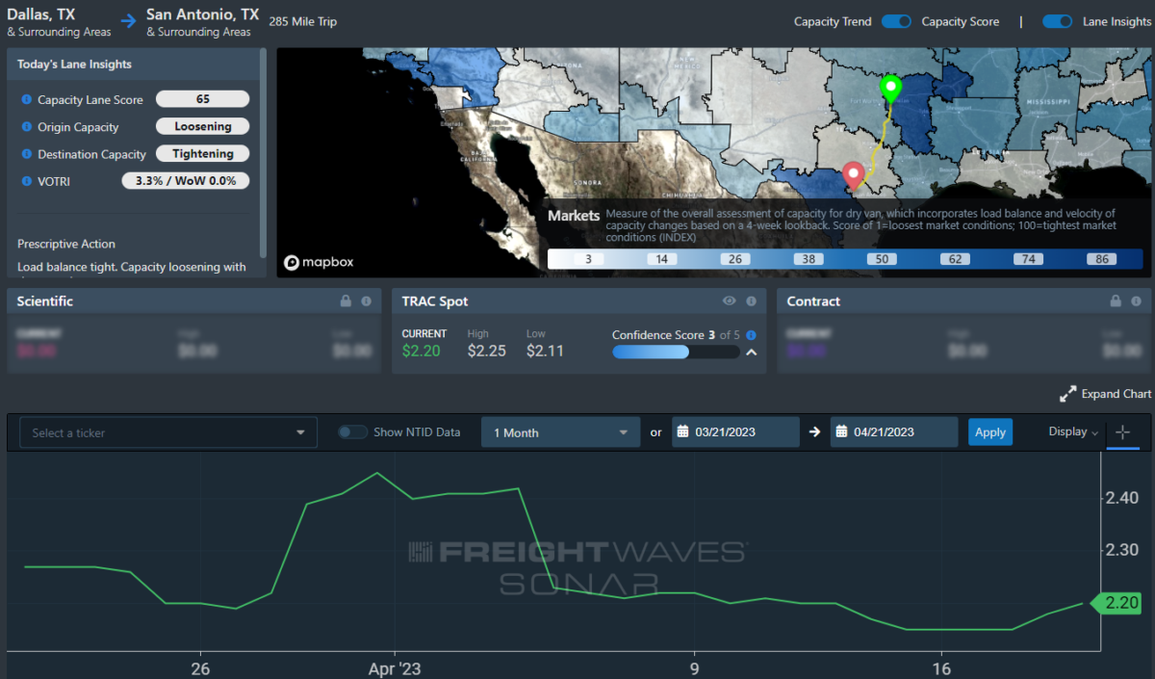Click the start date field 03/21/2023
Screen dimensions: 1155x679
[x=735, y=432]
